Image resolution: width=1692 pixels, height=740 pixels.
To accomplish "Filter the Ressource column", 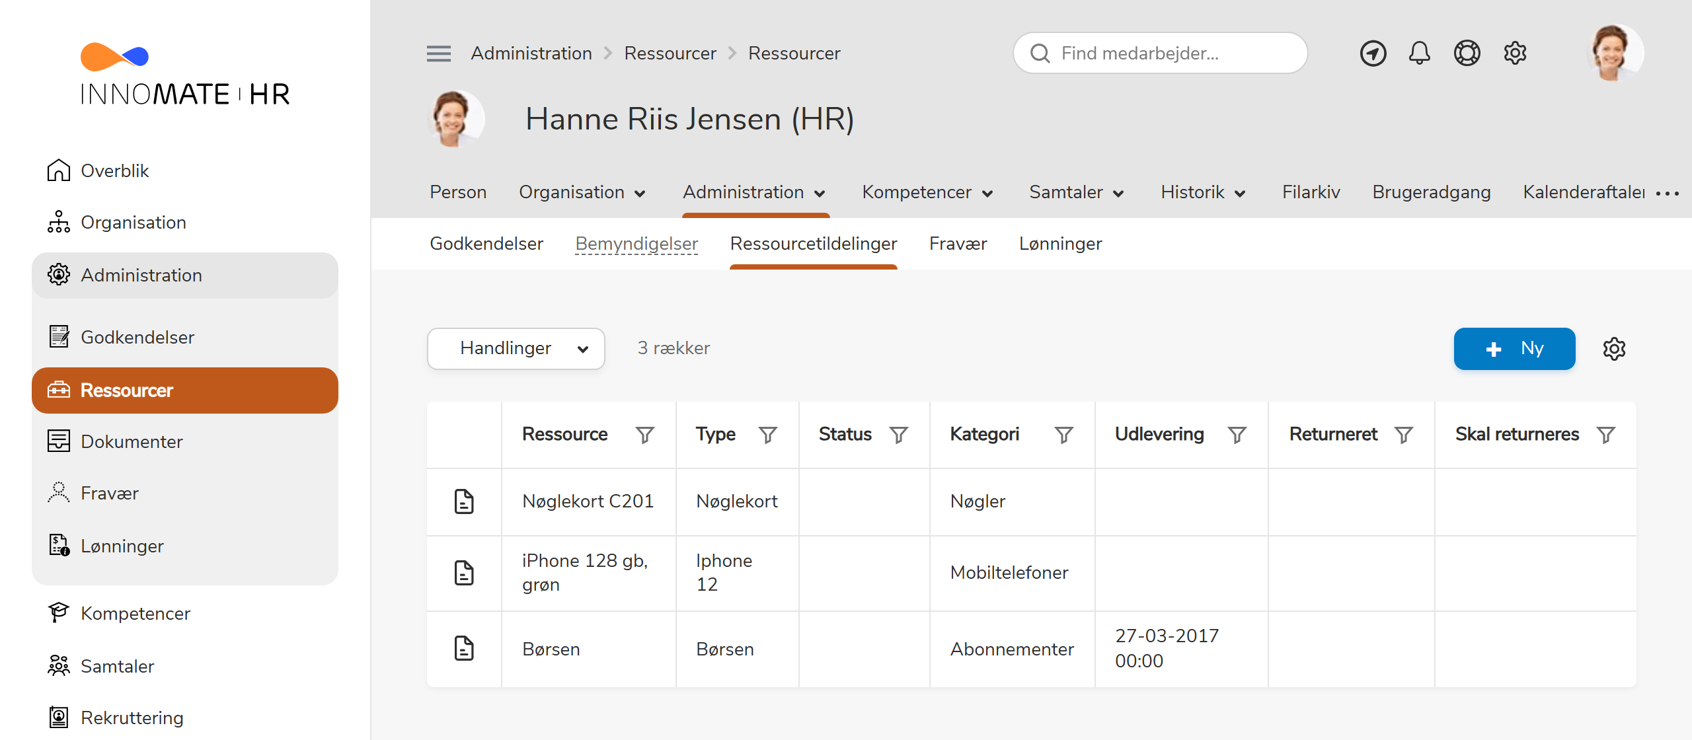I will click(645, 435).
